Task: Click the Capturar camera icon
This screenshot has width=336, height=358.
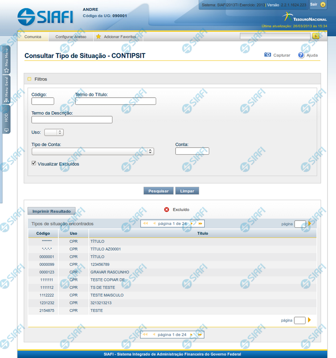Action: (268, 55)
